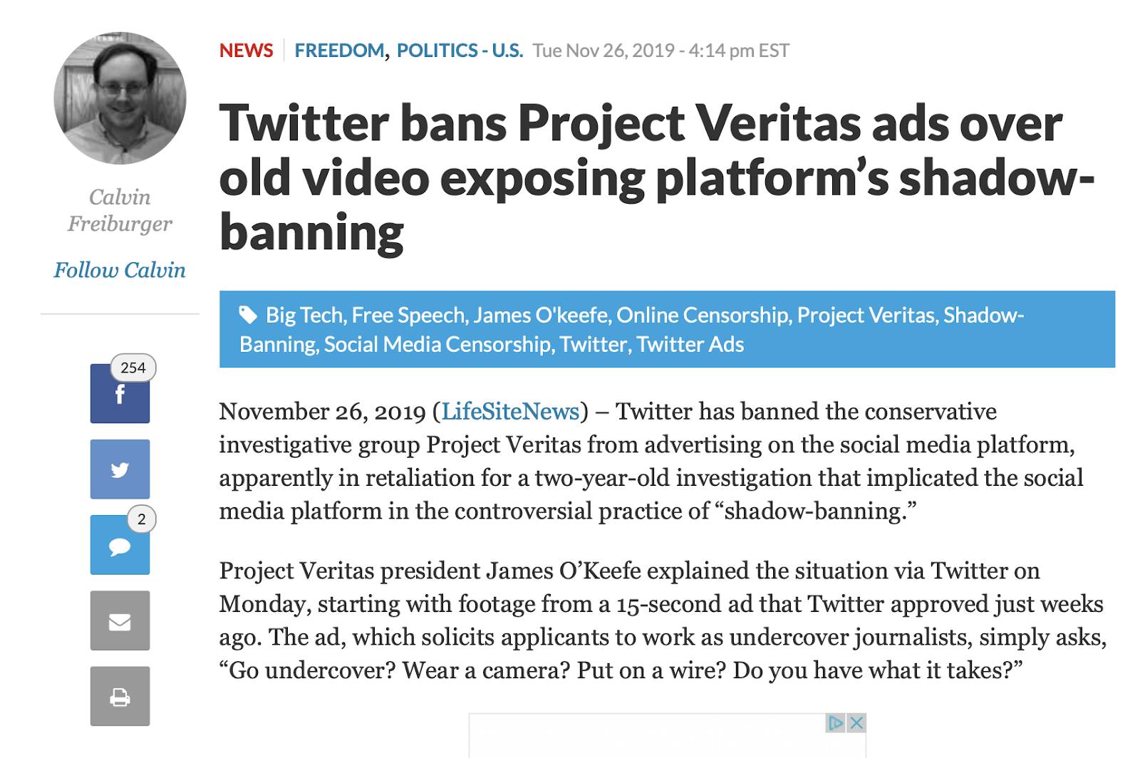
Task: Open the comments bubble icon
Action: click(x=120, y=545)
